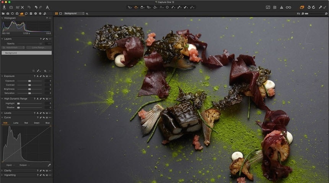Click the Brightness slider handle
The height and width of the screenshot is (183, 329).
coord(29,89)
